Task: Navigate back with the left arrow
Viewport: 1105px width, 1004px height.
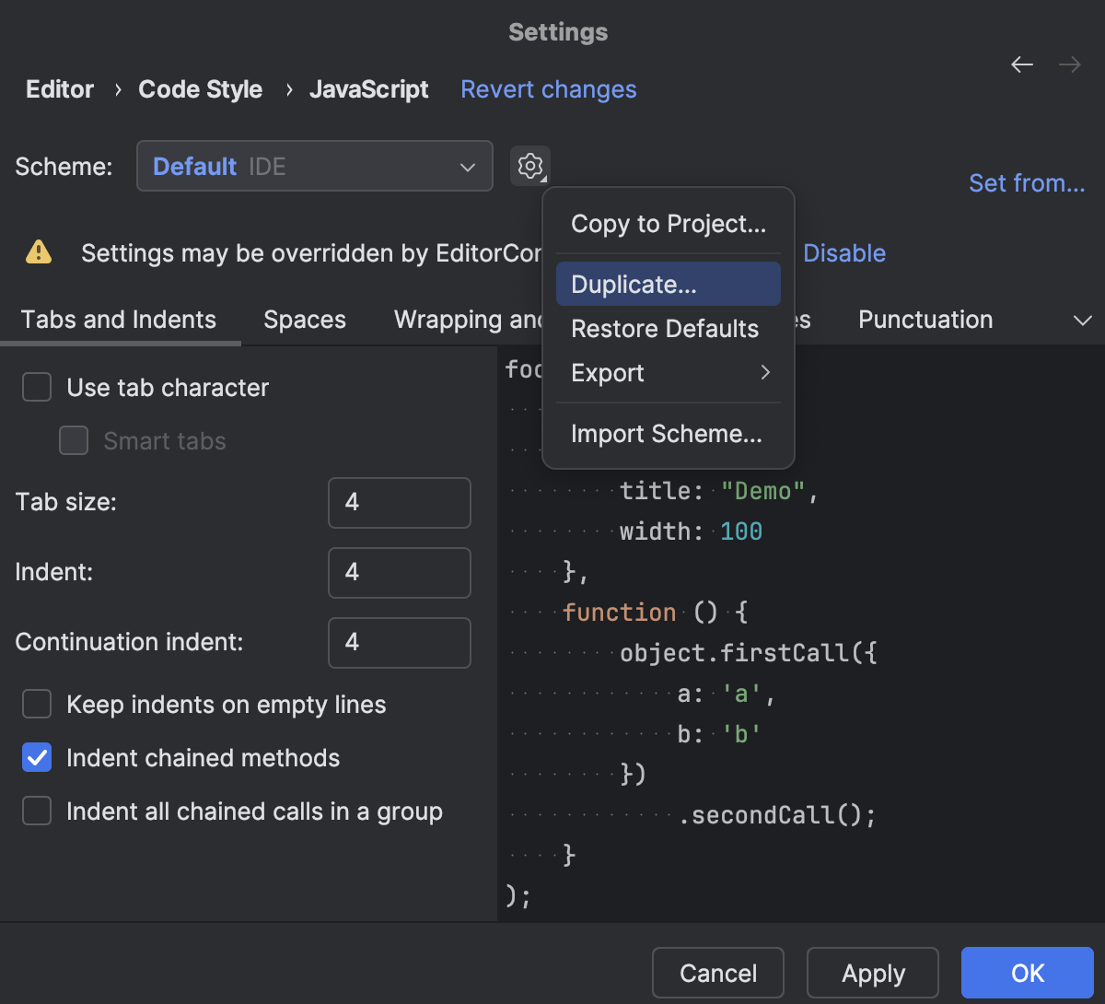Action: [1022, 64]
